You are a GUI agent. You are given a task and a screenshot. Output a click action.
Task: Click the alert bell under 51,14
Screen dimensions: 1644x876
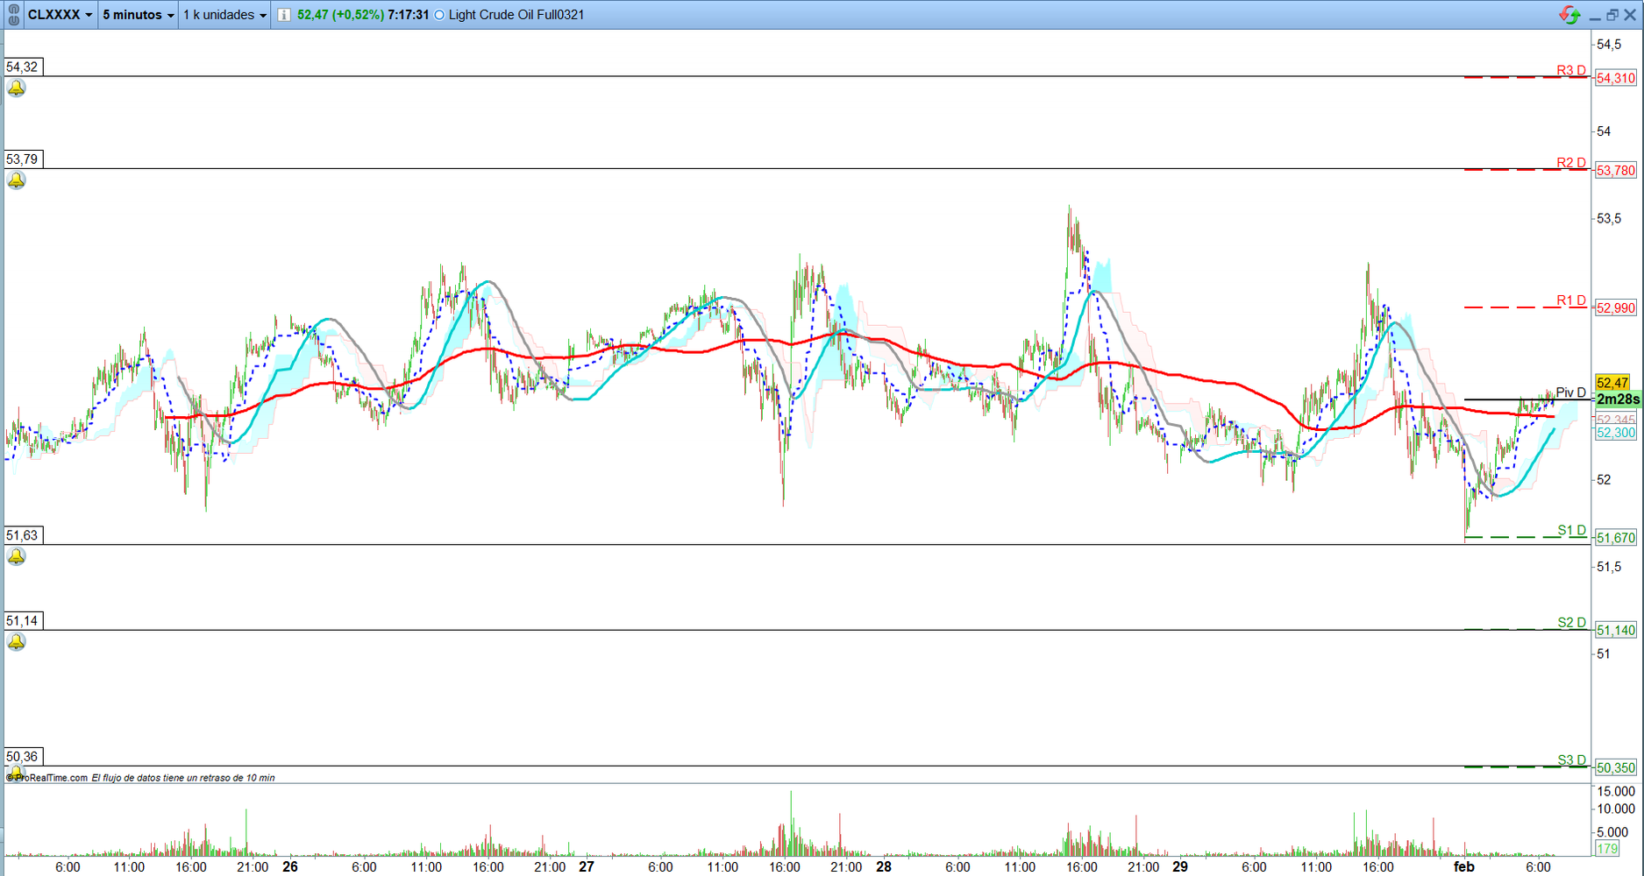(17, 642)
